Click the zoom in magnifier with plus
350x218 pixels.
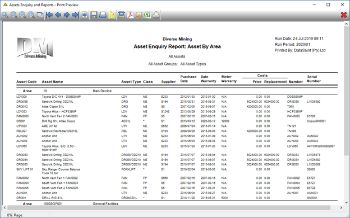click(31, 15)
